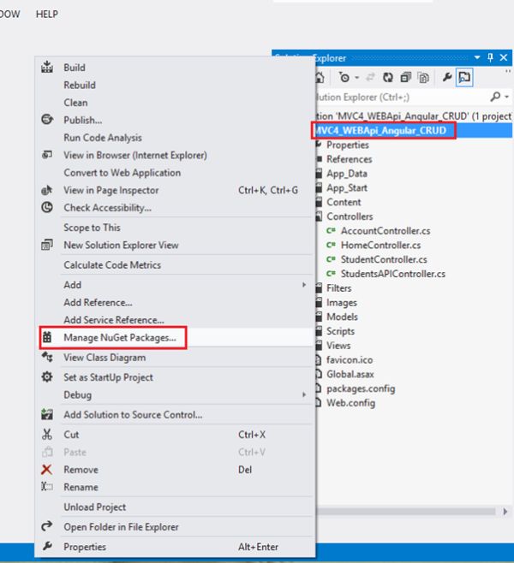
Task: Click the Page Inspector icon
Action: (x=47, y=190)
